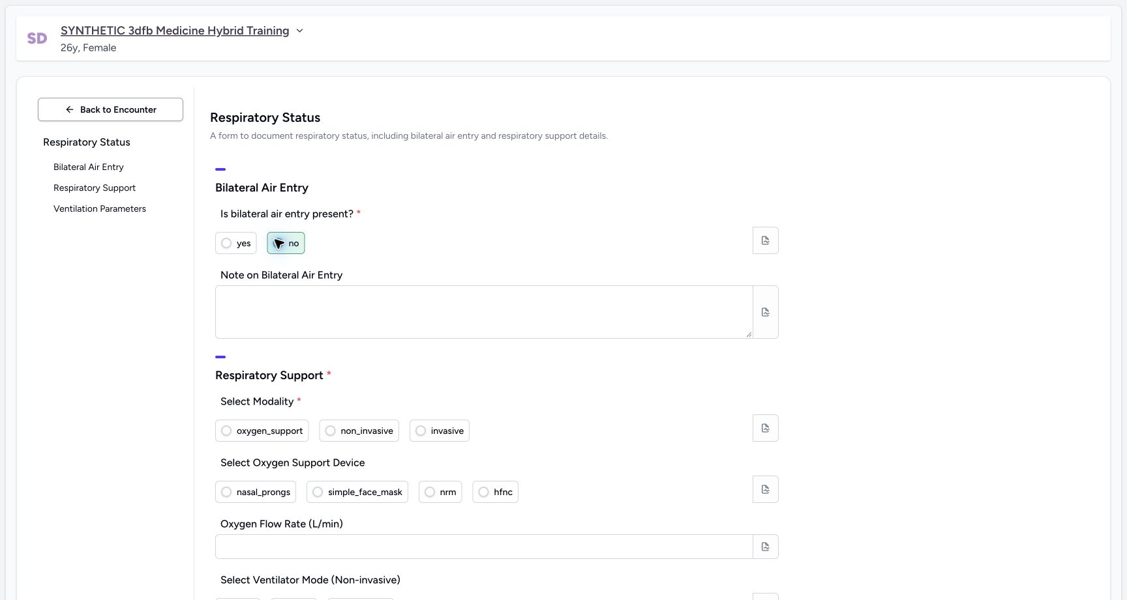Image resolution: width=1127 pixels, height=600 pixels.
Task: Go Back to Encounter
Action: point(110,109)
